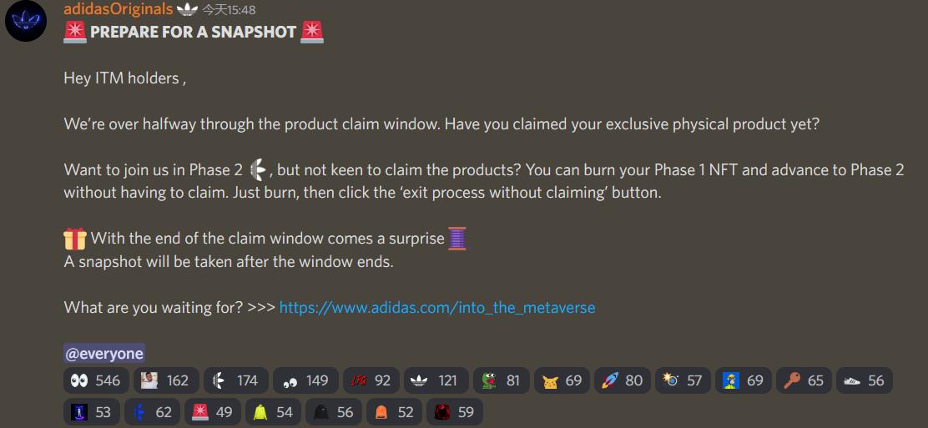Click the adidasOriginals username
The height and width of the screenshot is (428, 928).
pos(119,9)
